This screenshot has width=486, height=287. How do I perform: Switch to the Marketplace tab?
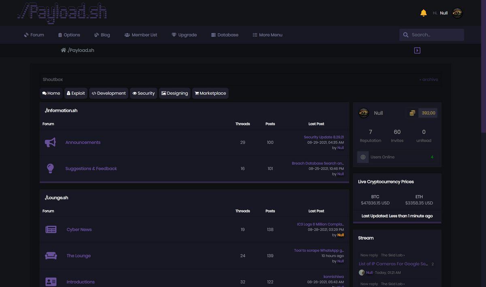tap(210, 93)
